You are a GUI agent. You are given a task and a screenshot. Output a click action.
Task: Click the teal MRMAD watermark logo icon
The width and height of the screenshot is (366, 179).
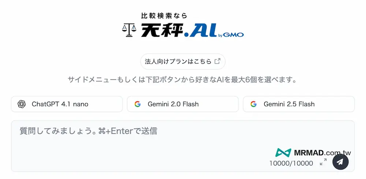coord(283,153)
